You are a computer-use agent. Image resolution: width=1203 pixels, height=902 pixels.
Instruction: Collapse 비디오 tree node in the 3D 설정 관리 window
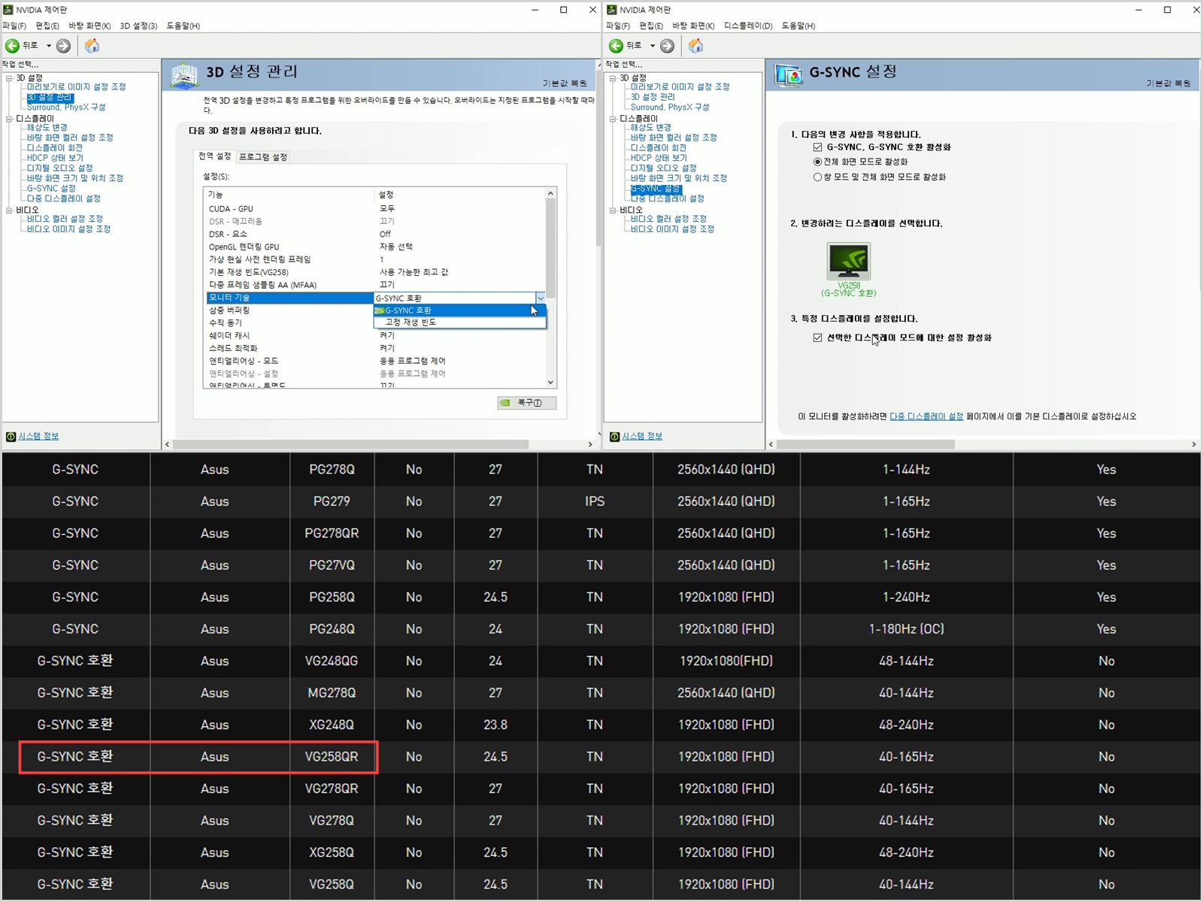[9, 210]
